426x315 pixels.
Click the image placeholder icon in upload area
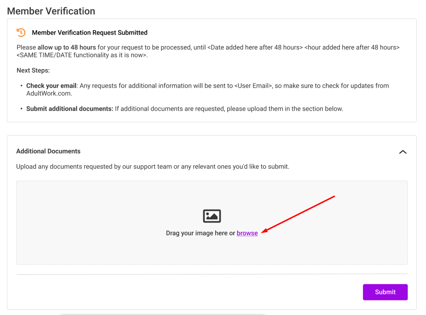pyautogui.click(x=212, y=216)
